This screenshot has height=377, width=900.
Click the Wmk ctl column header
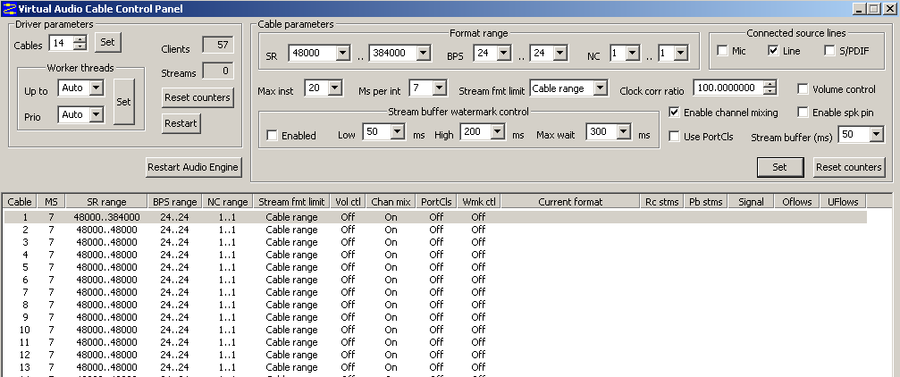pyautogui.click(x=479, y=201)
